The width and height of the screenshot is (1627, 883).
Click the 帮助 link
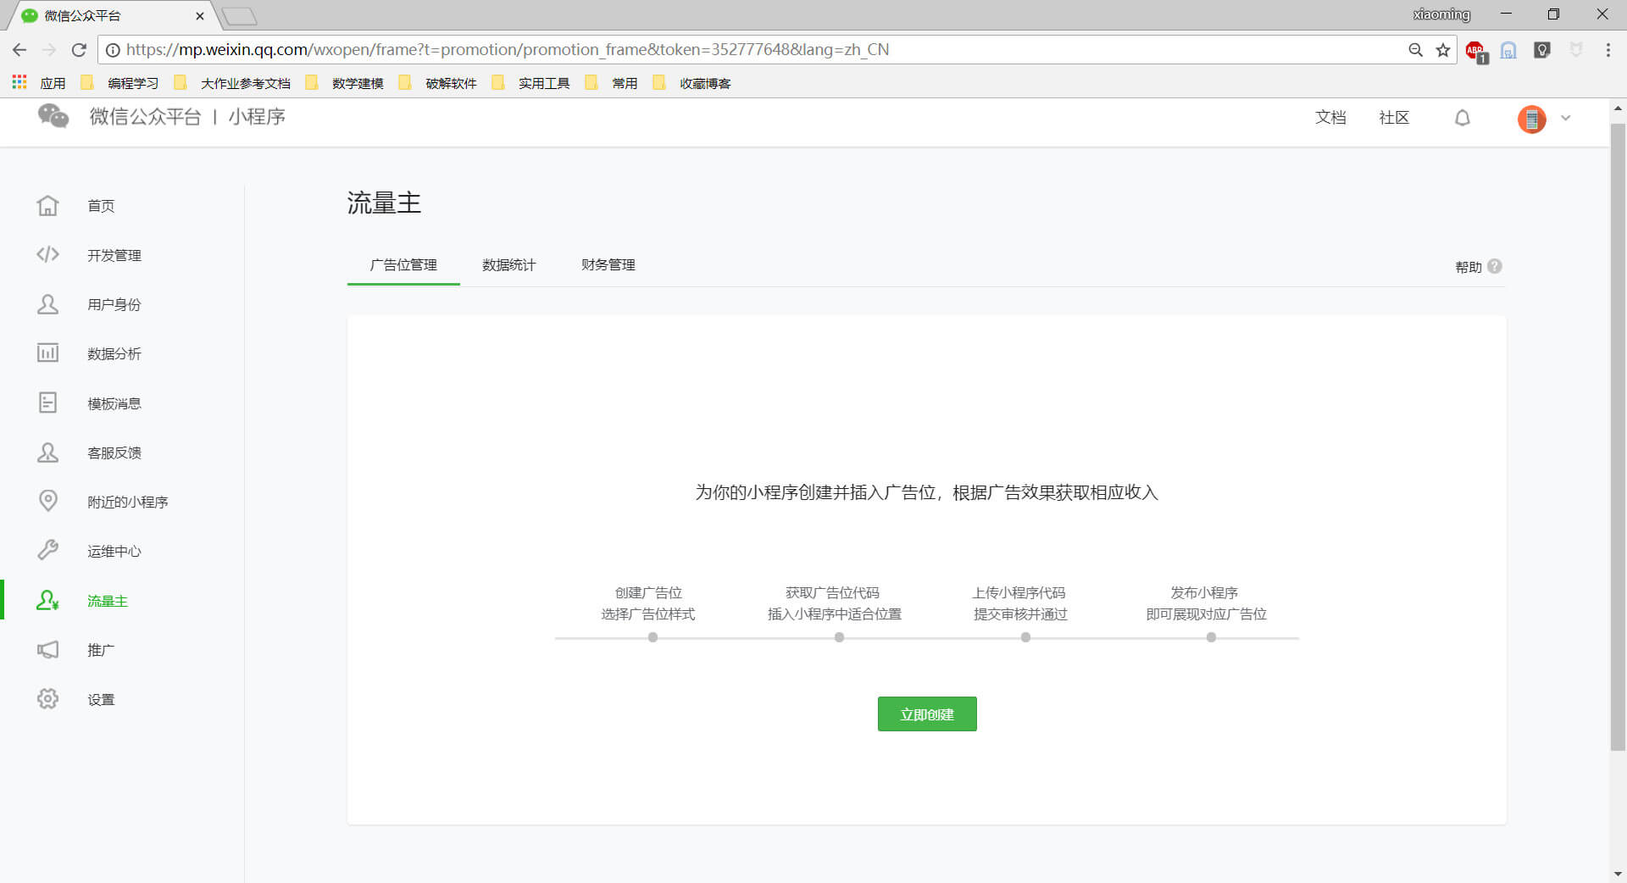(1469, 267)
